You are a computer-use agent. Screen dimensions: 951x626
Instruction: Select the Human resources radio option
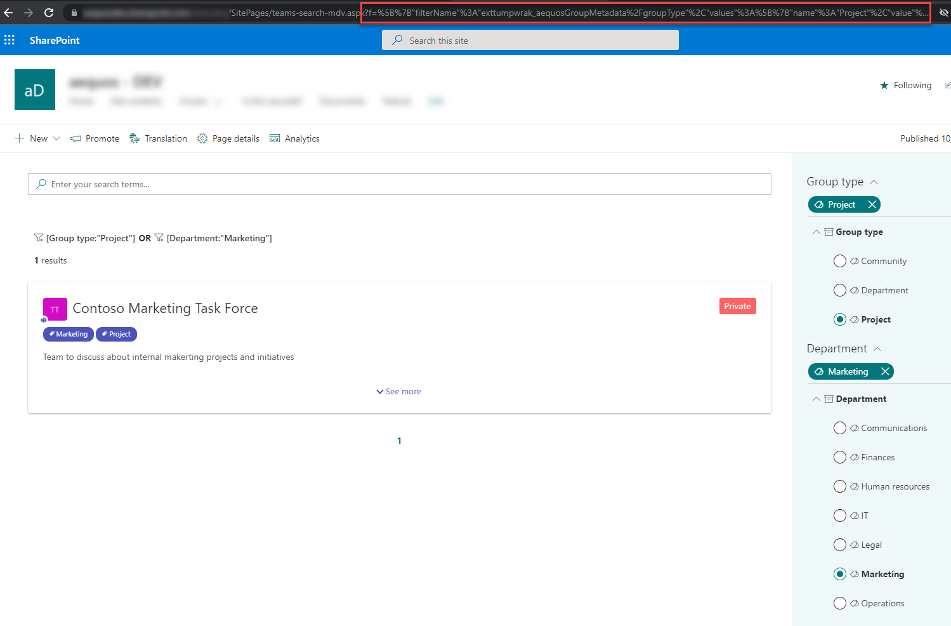pos(840,486)
